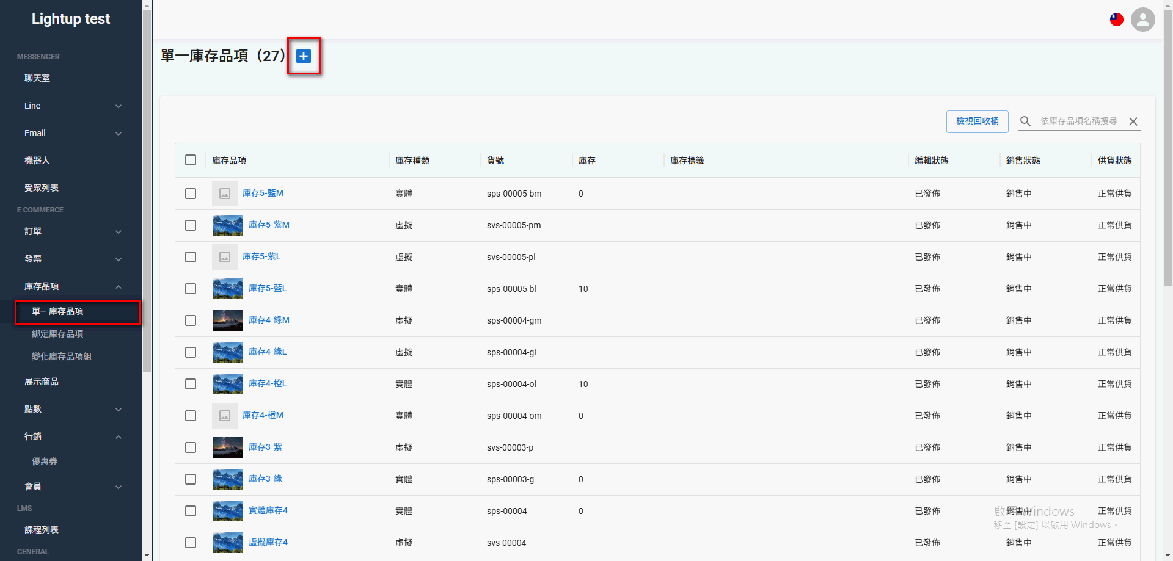
Task: Click the 檢視回收桶 button
Action: click(977, 121)
